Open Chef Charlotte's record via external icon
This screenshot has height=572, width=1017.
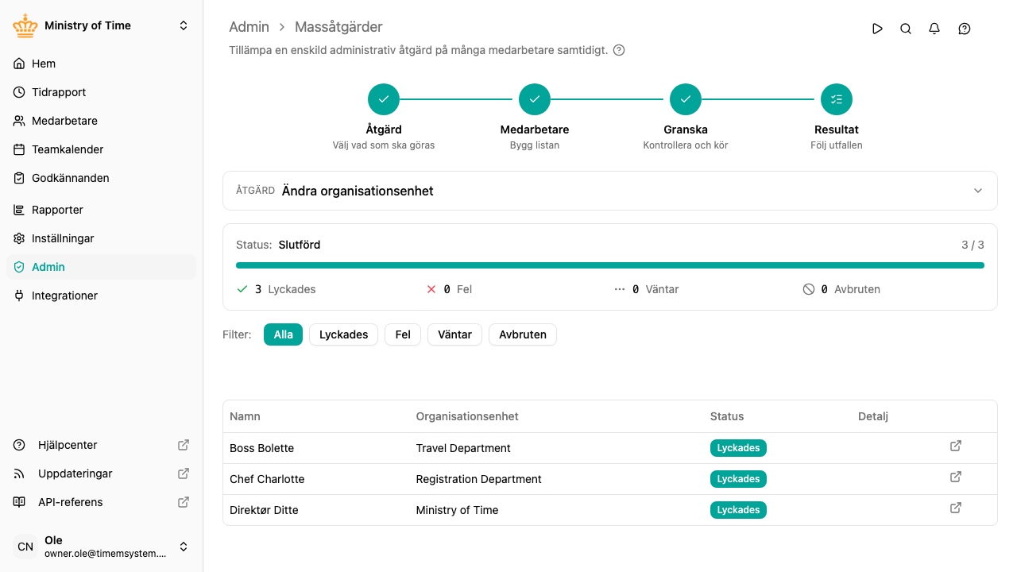coord(956,477)
